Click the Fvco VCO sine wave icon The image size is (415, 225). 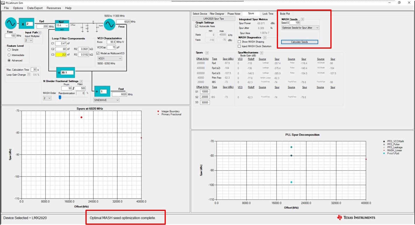pos(109,25)
